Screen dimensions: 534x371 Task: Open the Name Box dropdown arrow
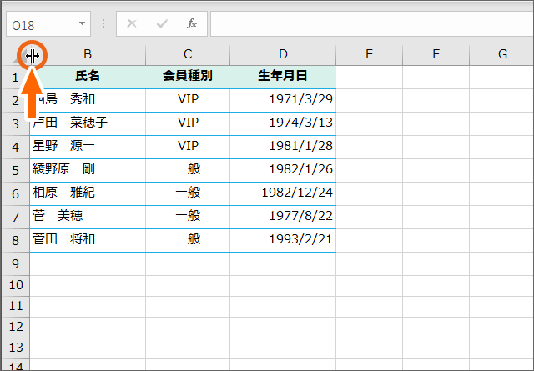click(82, 23)
